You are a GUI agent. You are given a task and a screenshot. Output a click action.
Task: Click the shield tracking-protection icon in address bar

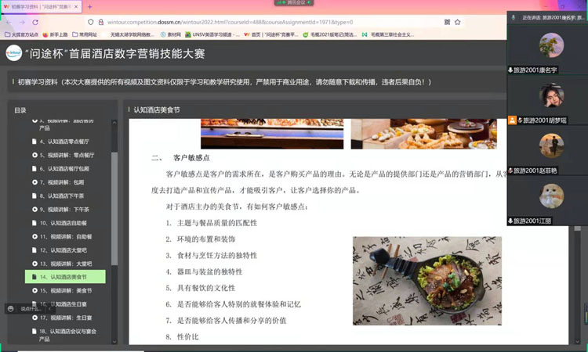[91, 22]
